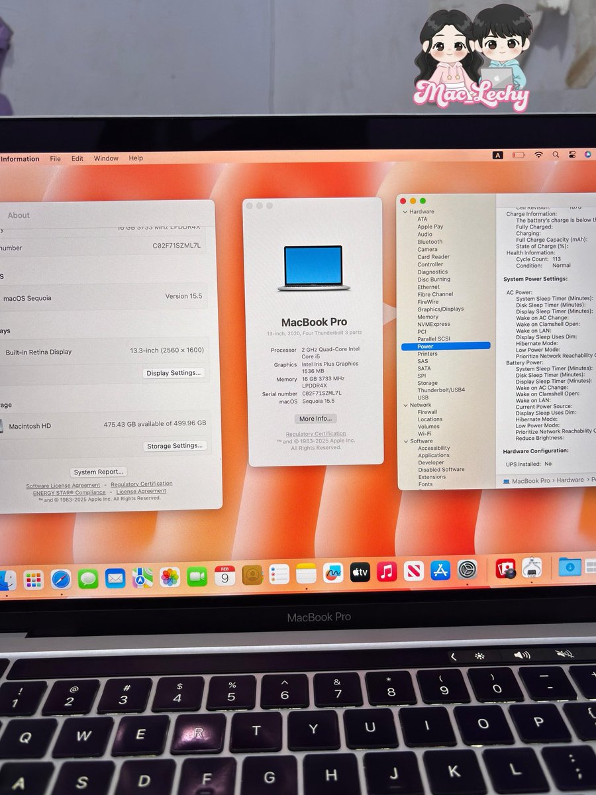
Task: Click the System Report... button
Action: (99, 472)
